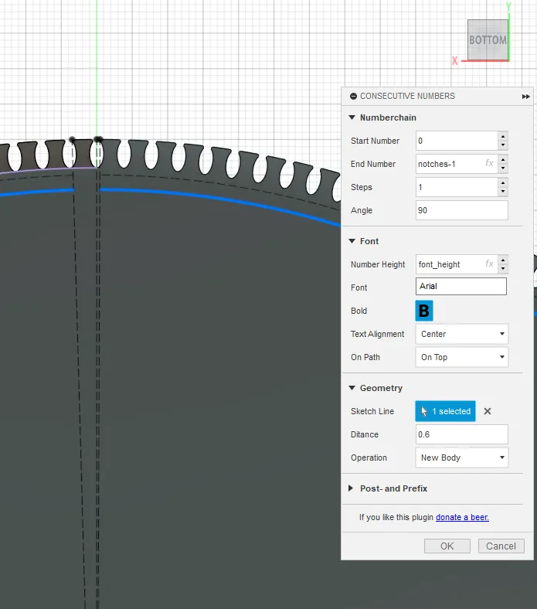
Task: Click the fx icon in End Number field
Action: 489,163
